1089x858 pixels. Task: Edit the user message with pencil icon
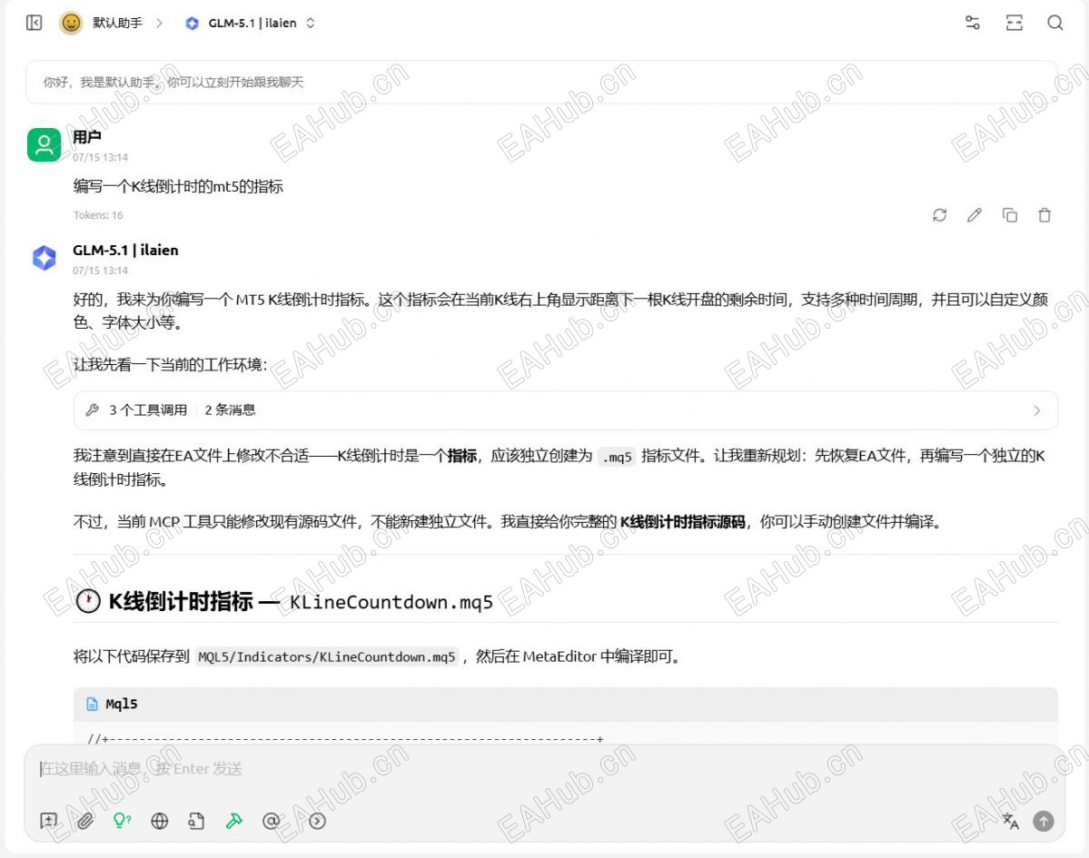975,215
